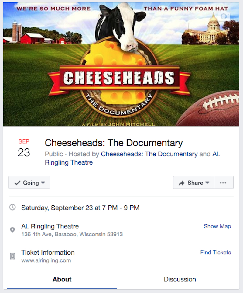Click the clock icon beside the event time
The height and width of the screenshot is (293, 243).
click(x=12, y=208)
